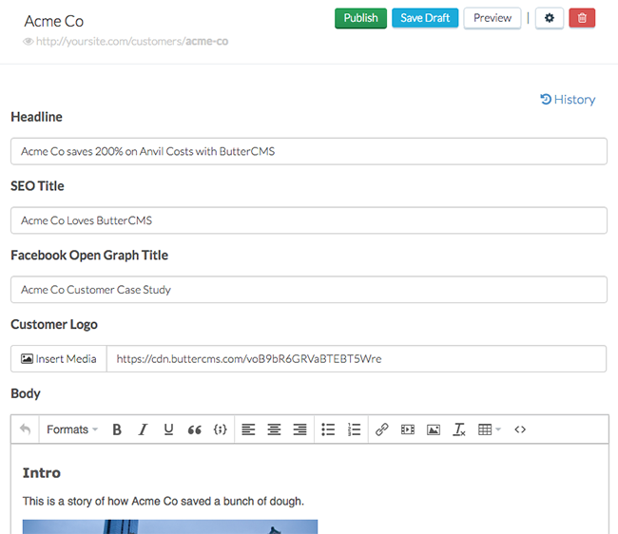Open the Formats dropdown
Image resolution: width=618 pixels, height=534 pixels.
[72, 429]
